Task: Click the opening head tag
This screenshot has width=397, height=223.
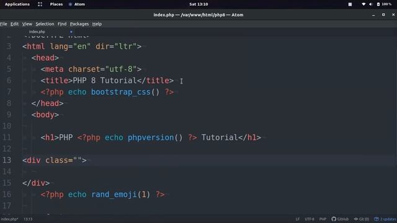Action: click(45, 58)
